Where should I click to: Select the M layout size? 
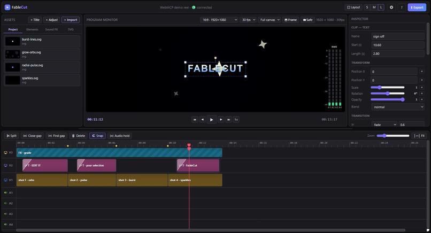[x=374, y=7]
